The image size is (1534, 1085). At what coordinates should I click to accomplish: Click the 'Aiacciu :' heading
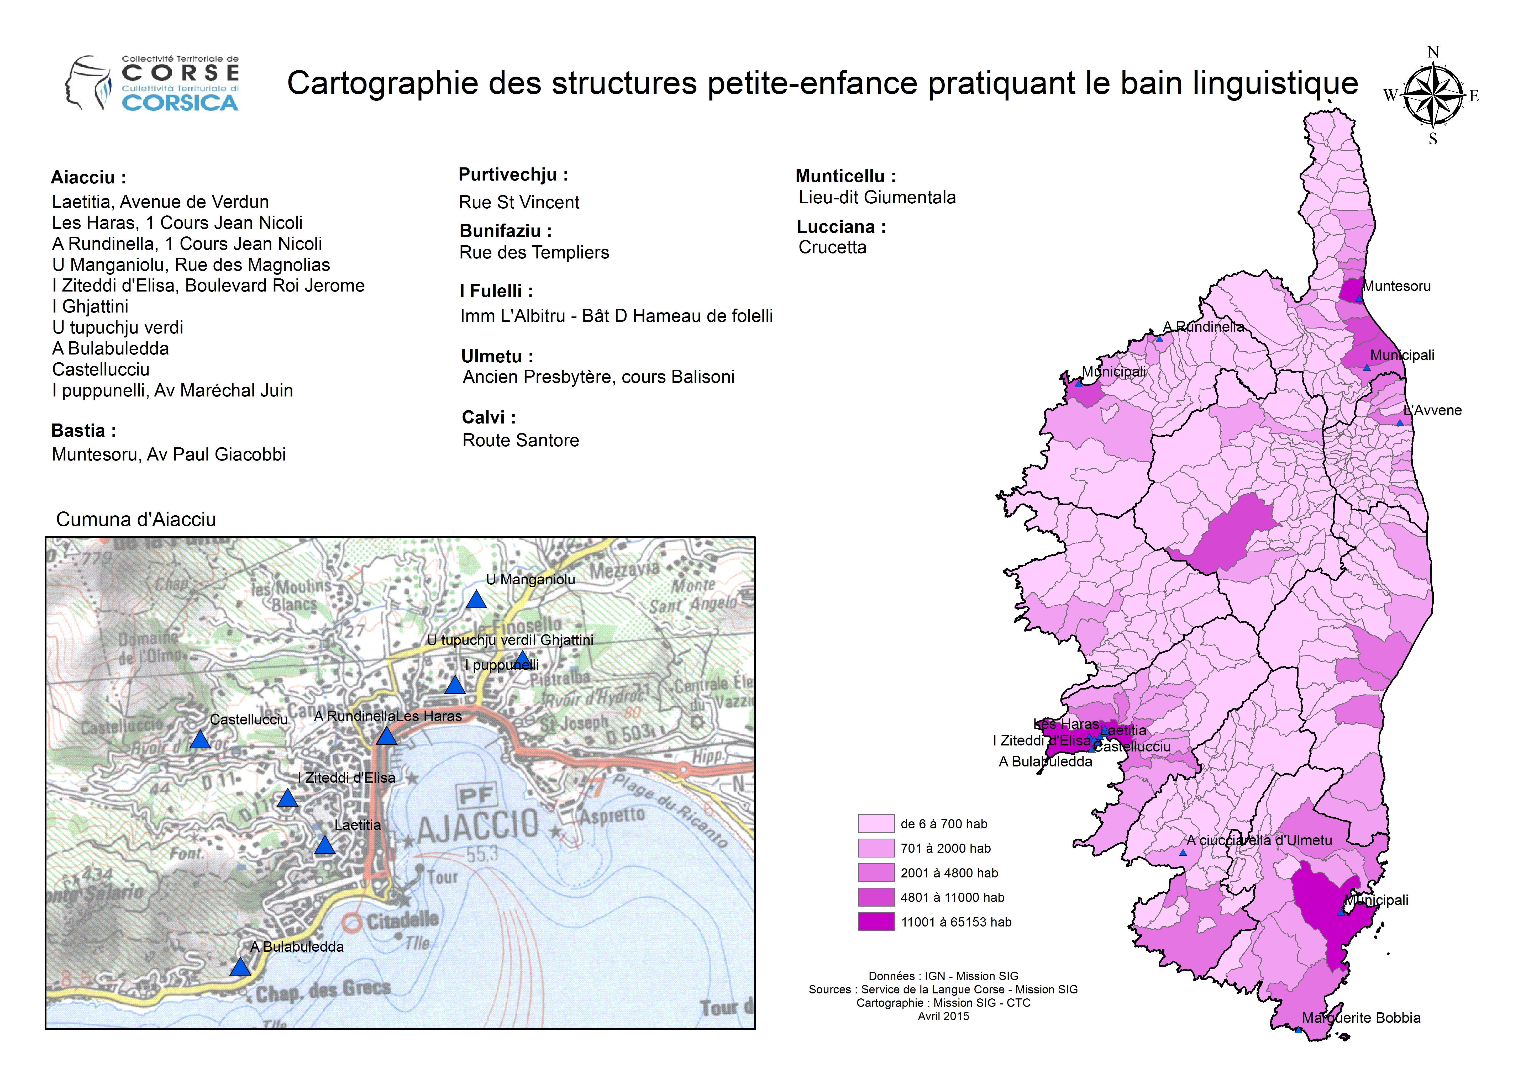click(x=88, y=177)
